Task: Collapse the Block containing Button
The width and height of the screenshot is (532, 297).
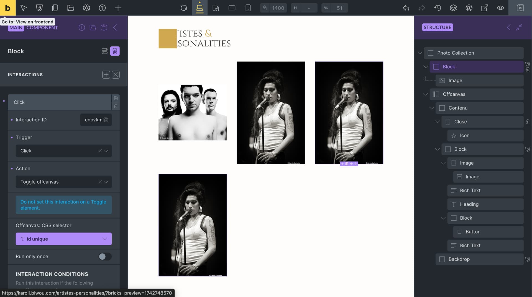Action: coord(443,218)
